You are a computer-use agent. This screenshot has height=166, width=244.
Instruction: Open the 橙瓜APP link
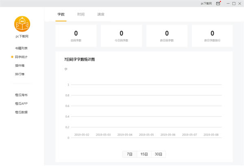[x=22, y=103]
